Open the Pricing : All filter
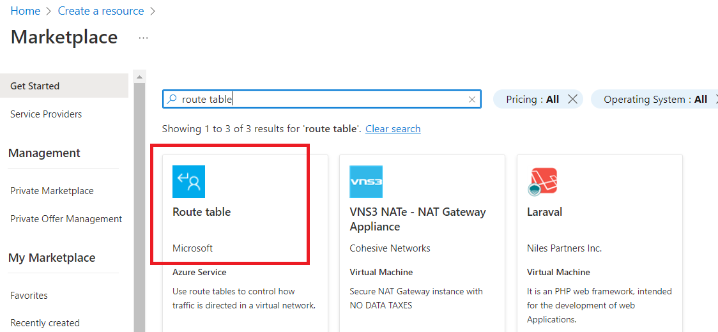Screen dimensions: 718x332 point(532,99)
